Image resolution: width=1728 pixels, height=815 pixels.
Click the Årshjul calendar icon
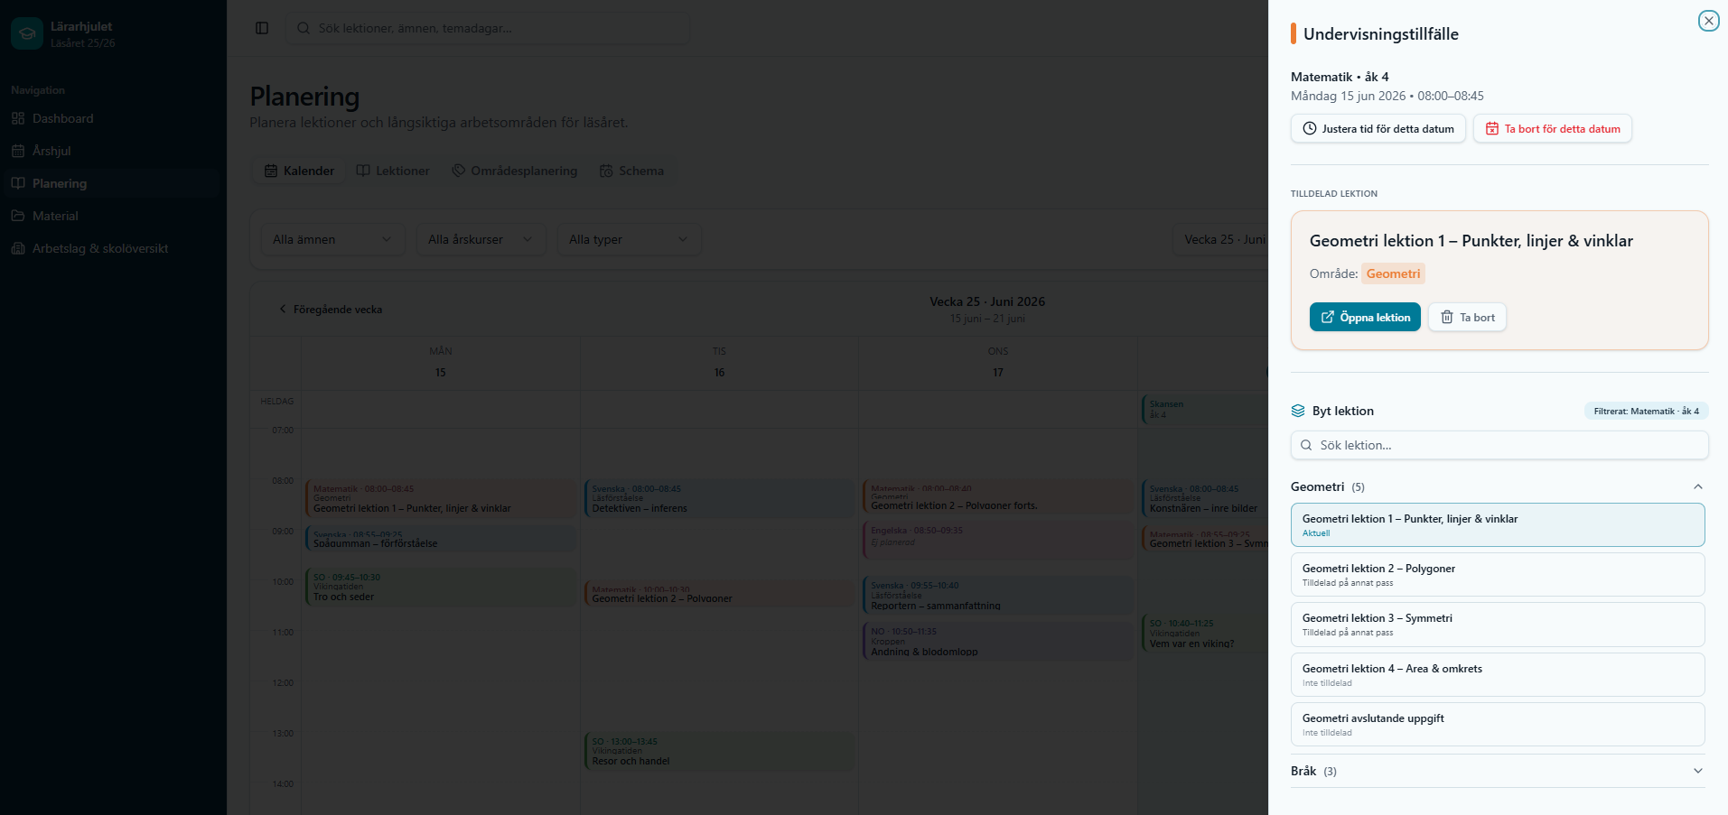18,151
